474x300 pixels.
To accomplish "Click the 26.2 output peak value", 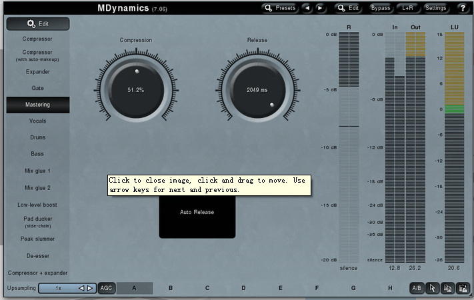I will pyautogui.click(x=415, y=268).
